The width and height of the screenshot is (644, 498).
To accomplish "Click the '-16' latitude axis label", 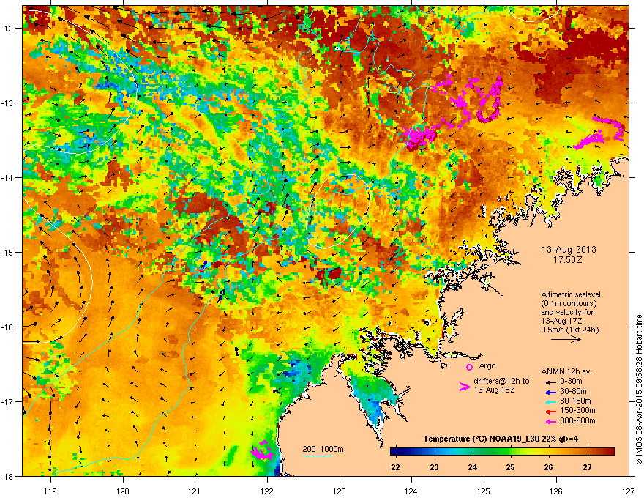I will pos(7,327).
